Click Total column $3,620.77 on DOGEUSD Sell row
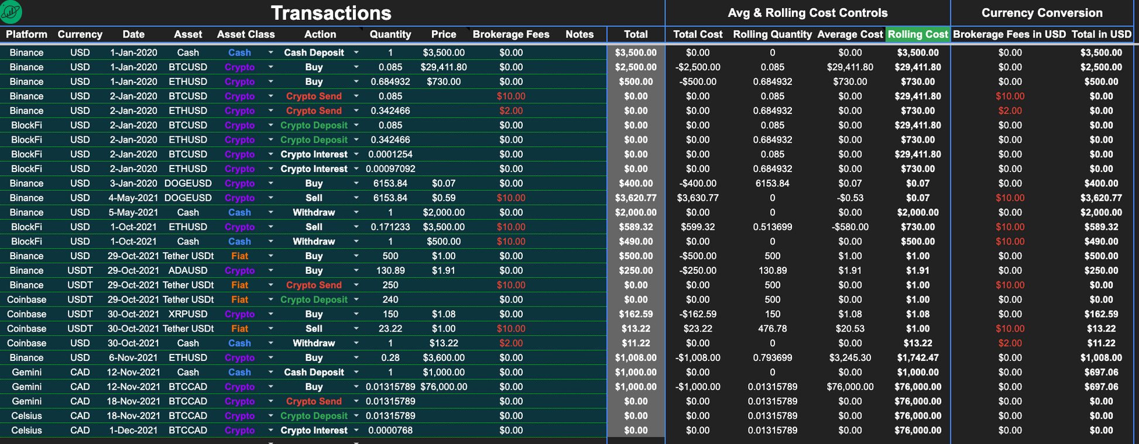Image resolution: width=1139 pixels, height=444 pixels. pos(635,198)
